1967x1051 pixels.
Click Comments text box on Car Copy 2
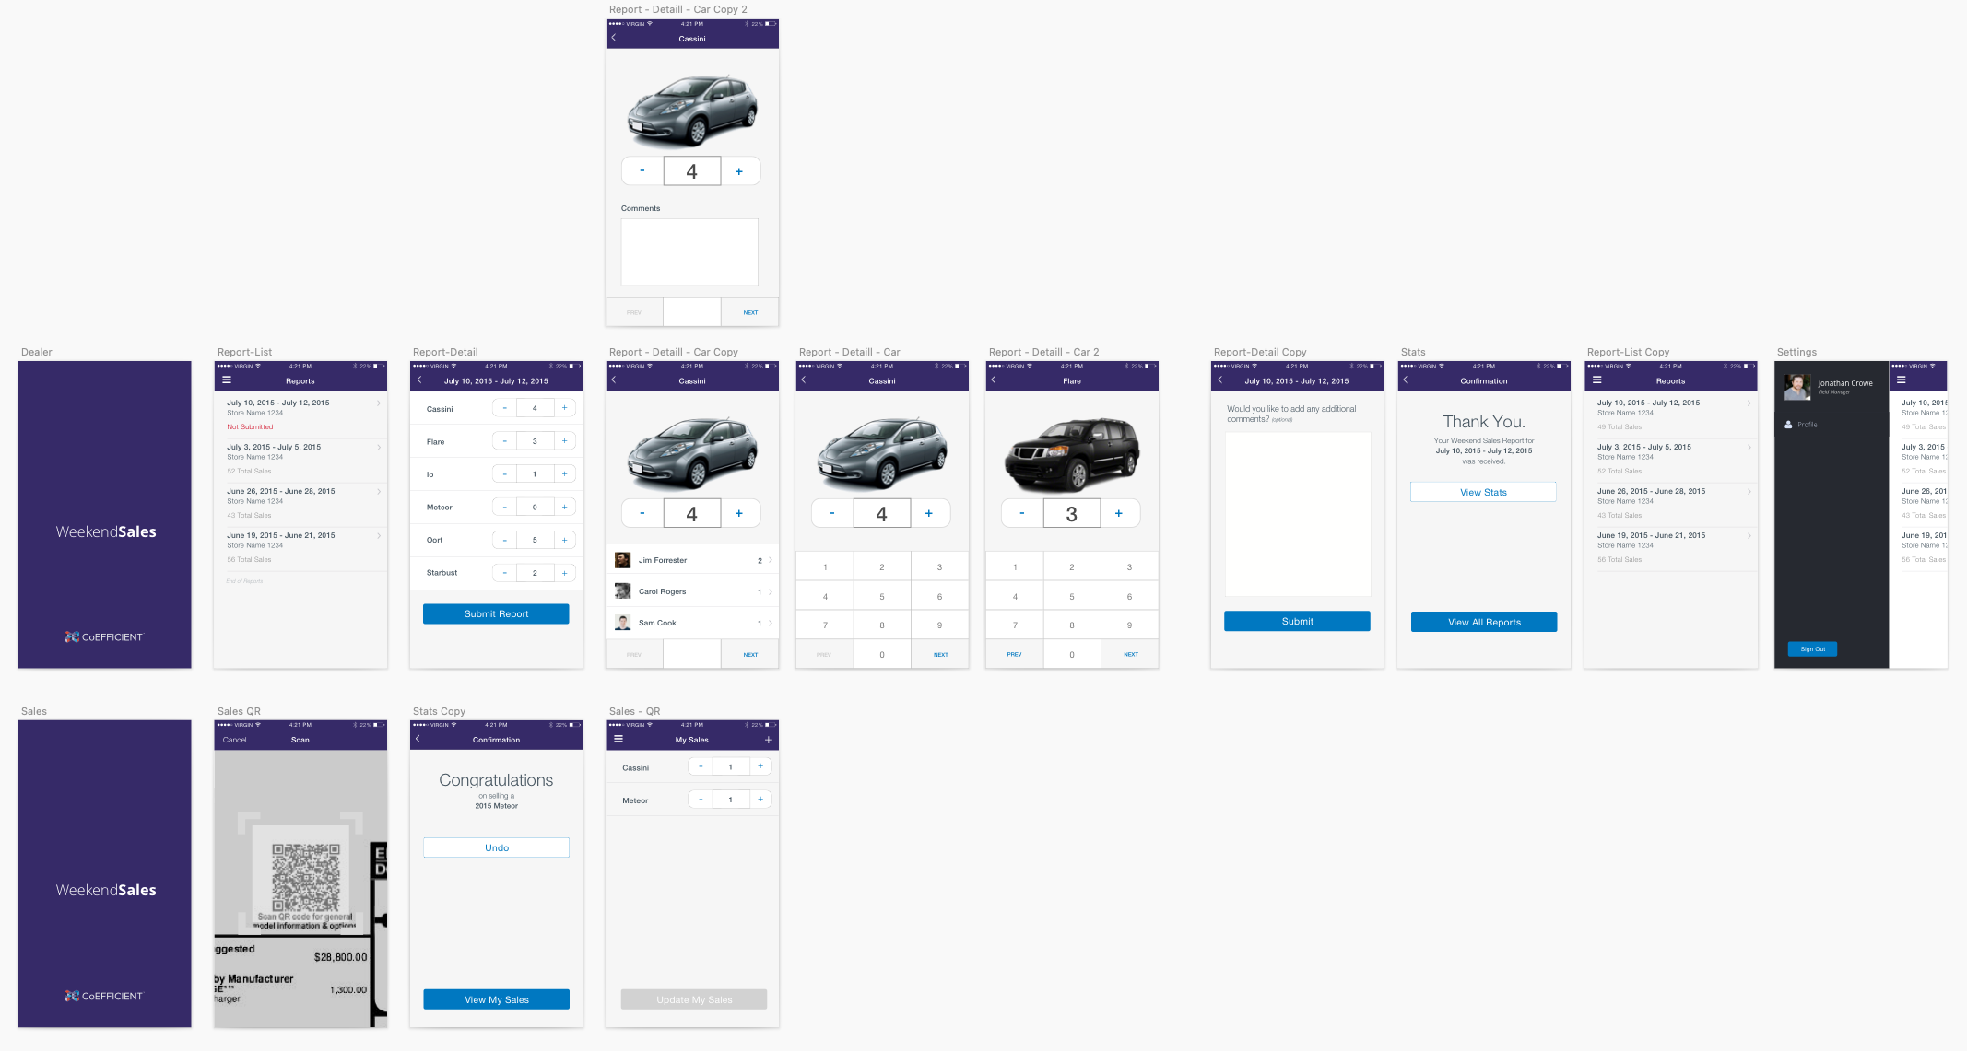tap(689, 251)
